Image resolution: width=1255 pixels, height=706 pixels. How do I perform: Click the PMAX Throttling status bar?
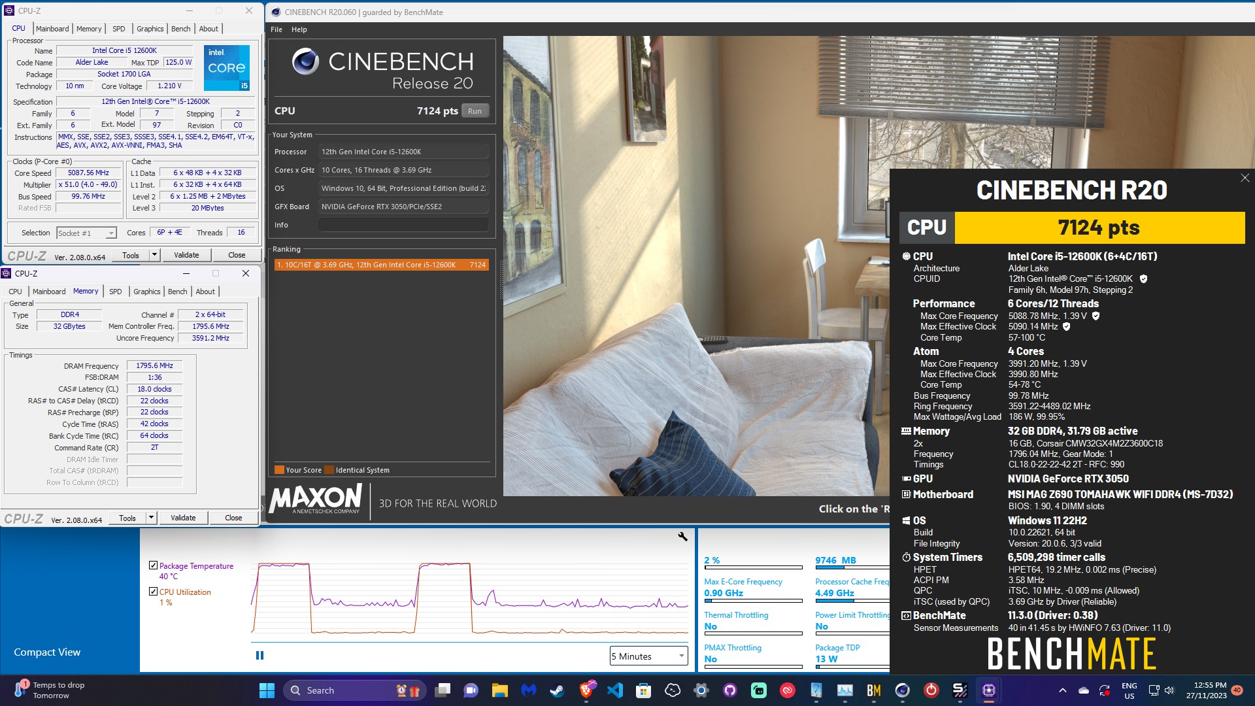point(753,667)
